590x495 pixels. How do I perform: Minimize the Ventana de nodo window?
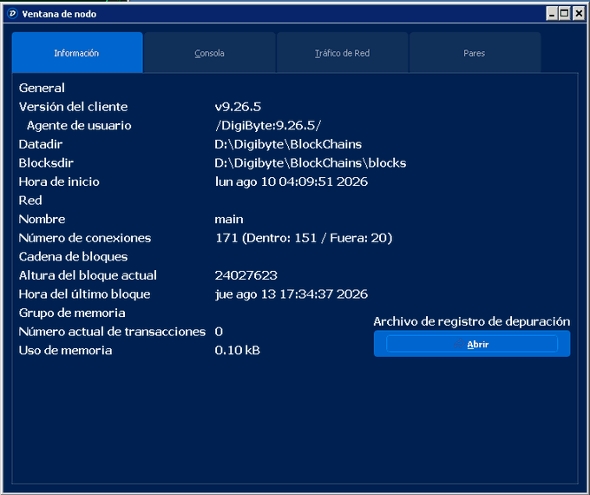[x=552, y=14]
